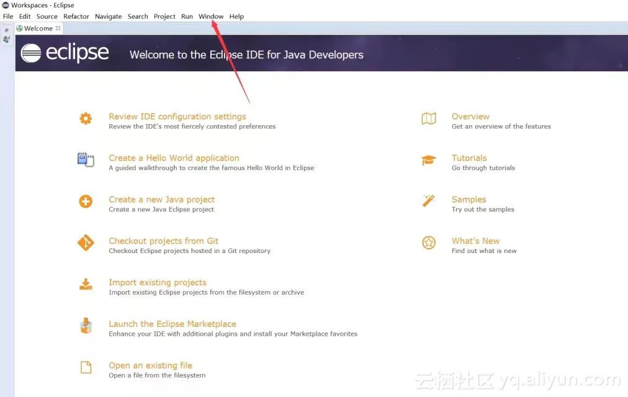Click the Eclipse icon in the window title bar
The image size is (628, 397).
tap(6, 5)
